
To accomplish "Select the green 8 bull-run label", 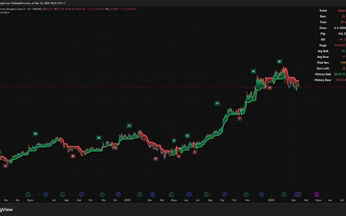I will pyautogui.click(x=174, y=140).
